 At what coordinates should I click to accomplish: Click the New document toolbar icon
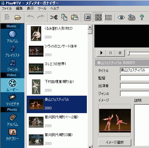7,17
